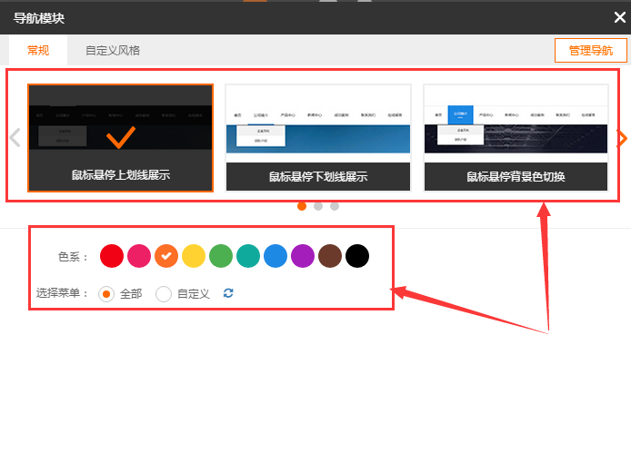Select the checked orange color swatch
This screenshot has height=453, width=631.
coord(166,256)
